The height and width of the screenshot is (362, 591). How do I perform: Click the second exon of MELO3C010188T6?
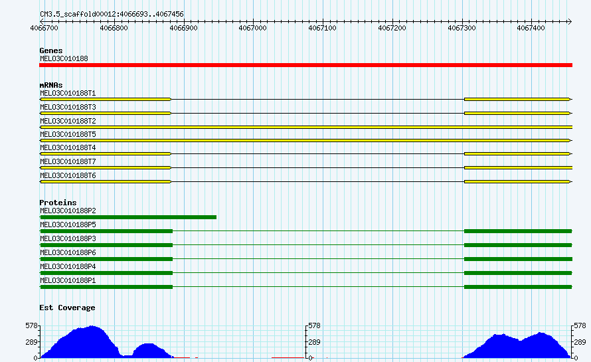point(517,182)
